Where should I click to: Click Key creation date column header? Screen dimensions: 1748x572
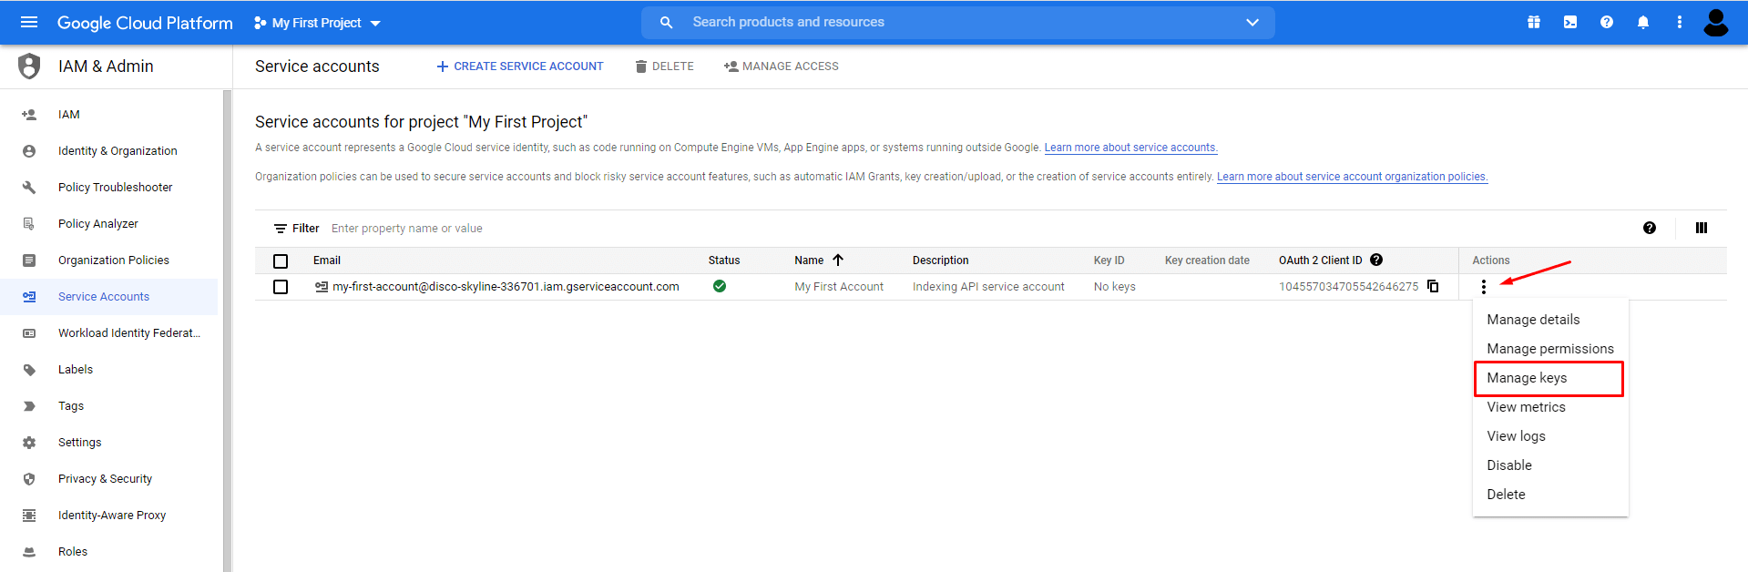click(x=1207, y=260)
